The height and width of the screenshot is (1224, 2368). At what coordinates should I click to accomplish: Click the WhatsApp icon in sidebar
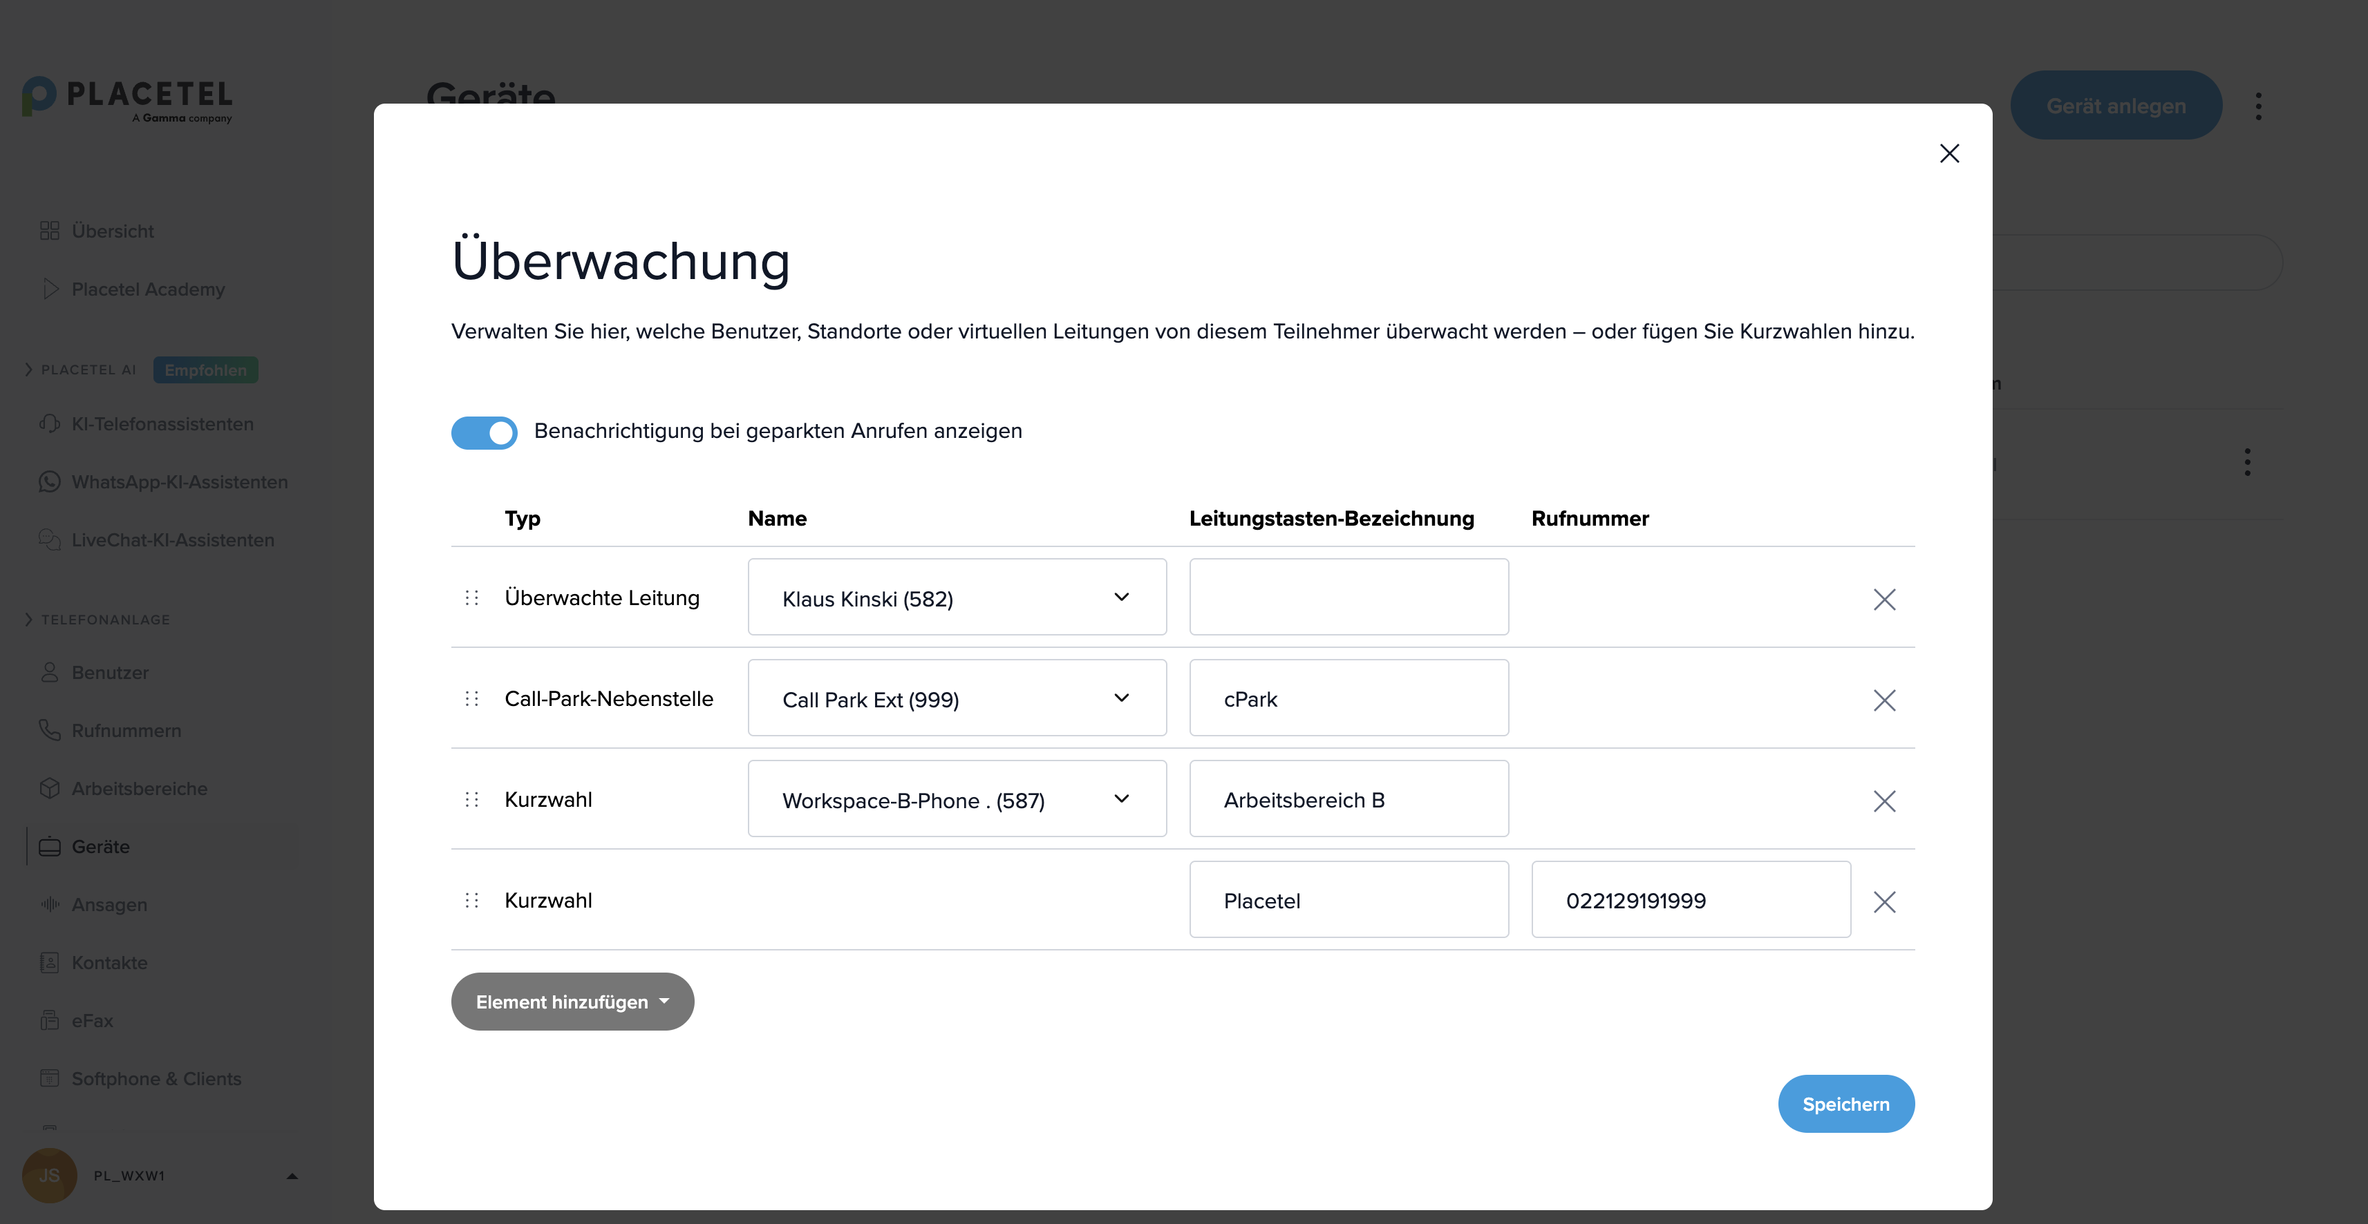coord(50,481)
